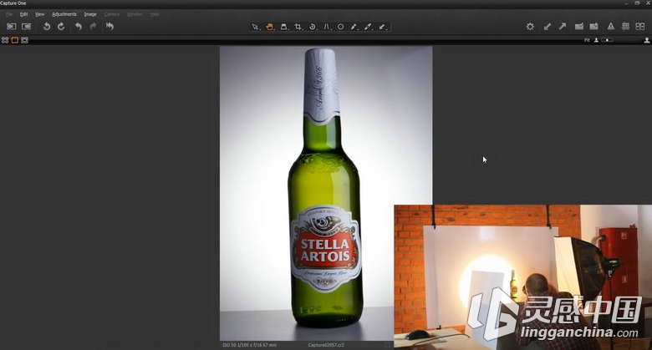Click the first export variants folder icon
Viewport: 652px width, 350px height.
pos(578,27)
